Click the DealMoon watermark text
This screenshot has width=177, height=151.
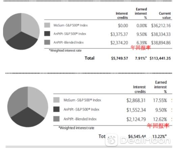point(145,140)
